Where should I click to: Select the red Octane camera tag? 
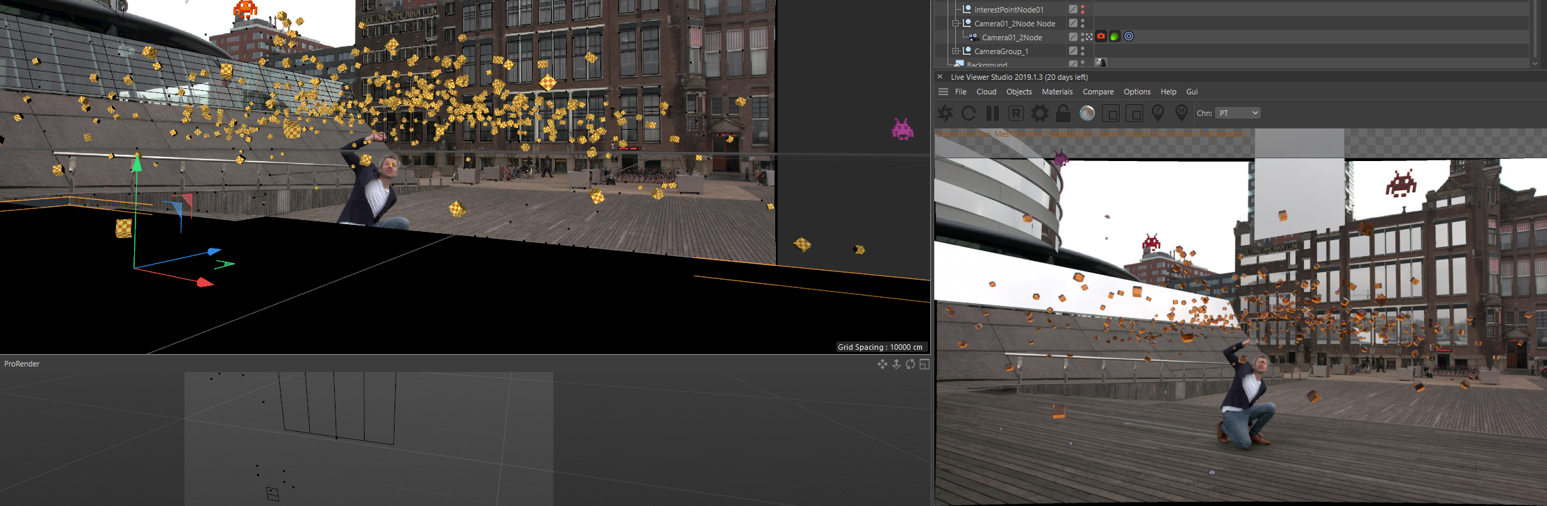pyautogui.click(x=1101, y=37)
